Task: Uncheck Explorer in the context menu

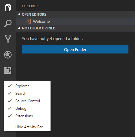Action: [x=27, y=86]
